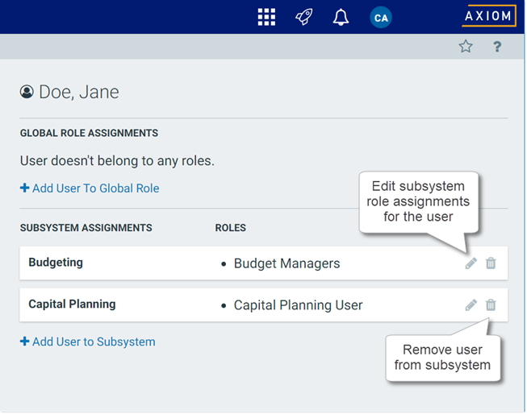
Task: Open the application grid menu
Action: (266, 17)
